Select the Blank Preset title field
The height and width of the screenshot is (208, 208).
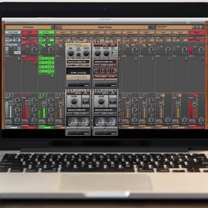[x=105, y=27]
